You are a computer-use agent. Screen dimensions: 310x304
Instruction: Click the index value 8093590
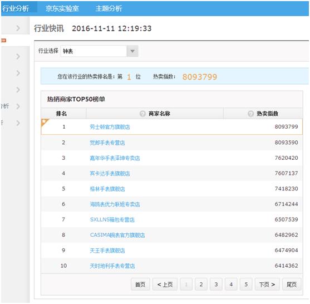pyautogui.click(x=286, y=143)
